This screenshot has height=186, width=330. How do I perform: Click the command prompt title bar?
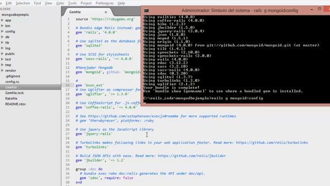point(240,10)
